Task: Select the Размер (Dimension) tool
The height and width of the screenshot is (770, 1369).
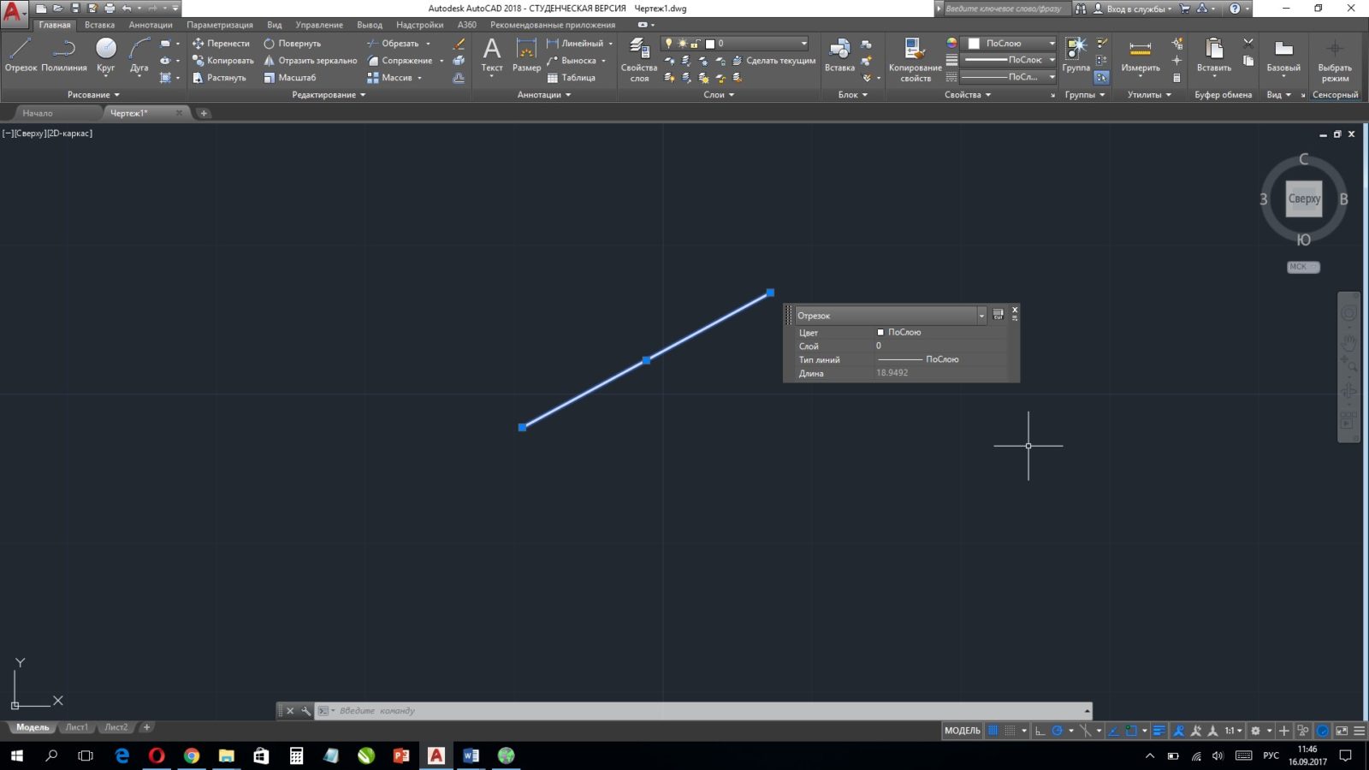Action: click(x=526, y=55)
